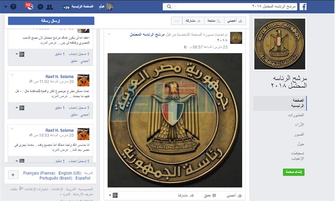Image resolution: width=335 pixels, height=201 pixels.
Task: Like the post with the thumbs-up below the image
Action: pyautogui.click(x=234, y=195)
